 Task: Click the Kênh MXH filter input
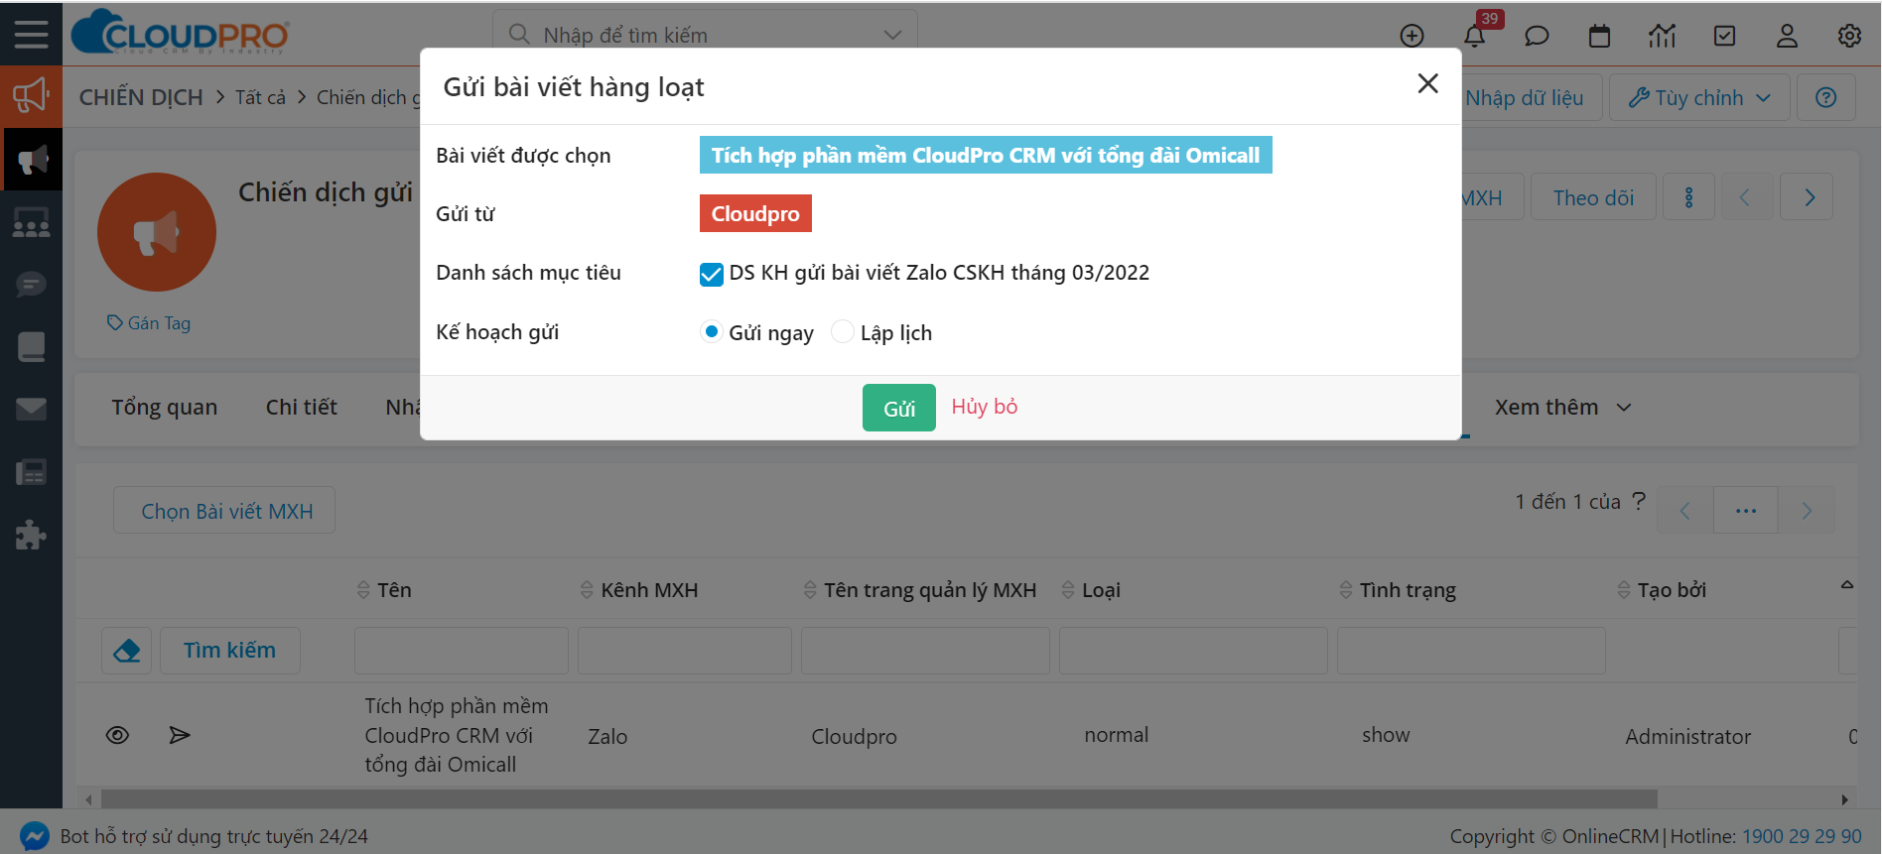[x=685, y=651]
